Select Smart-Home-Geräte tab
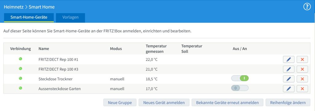Viewport: 315px width, 111px height. [29, 17]
